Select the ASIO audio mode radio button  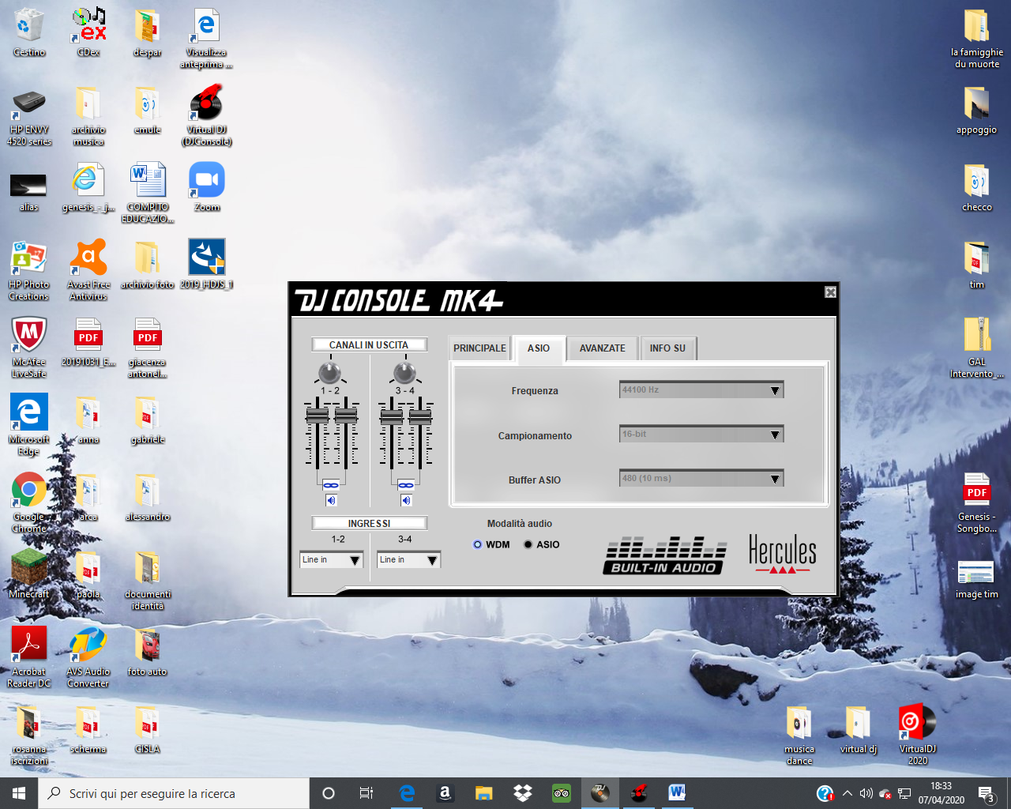click(528, 544)
